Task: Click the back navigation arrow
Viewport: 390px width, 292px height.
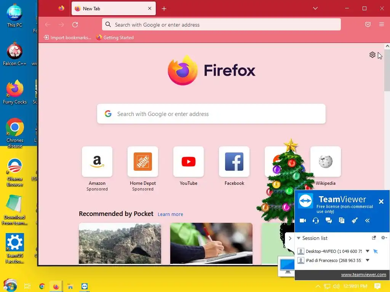Action: click(48, 25)
